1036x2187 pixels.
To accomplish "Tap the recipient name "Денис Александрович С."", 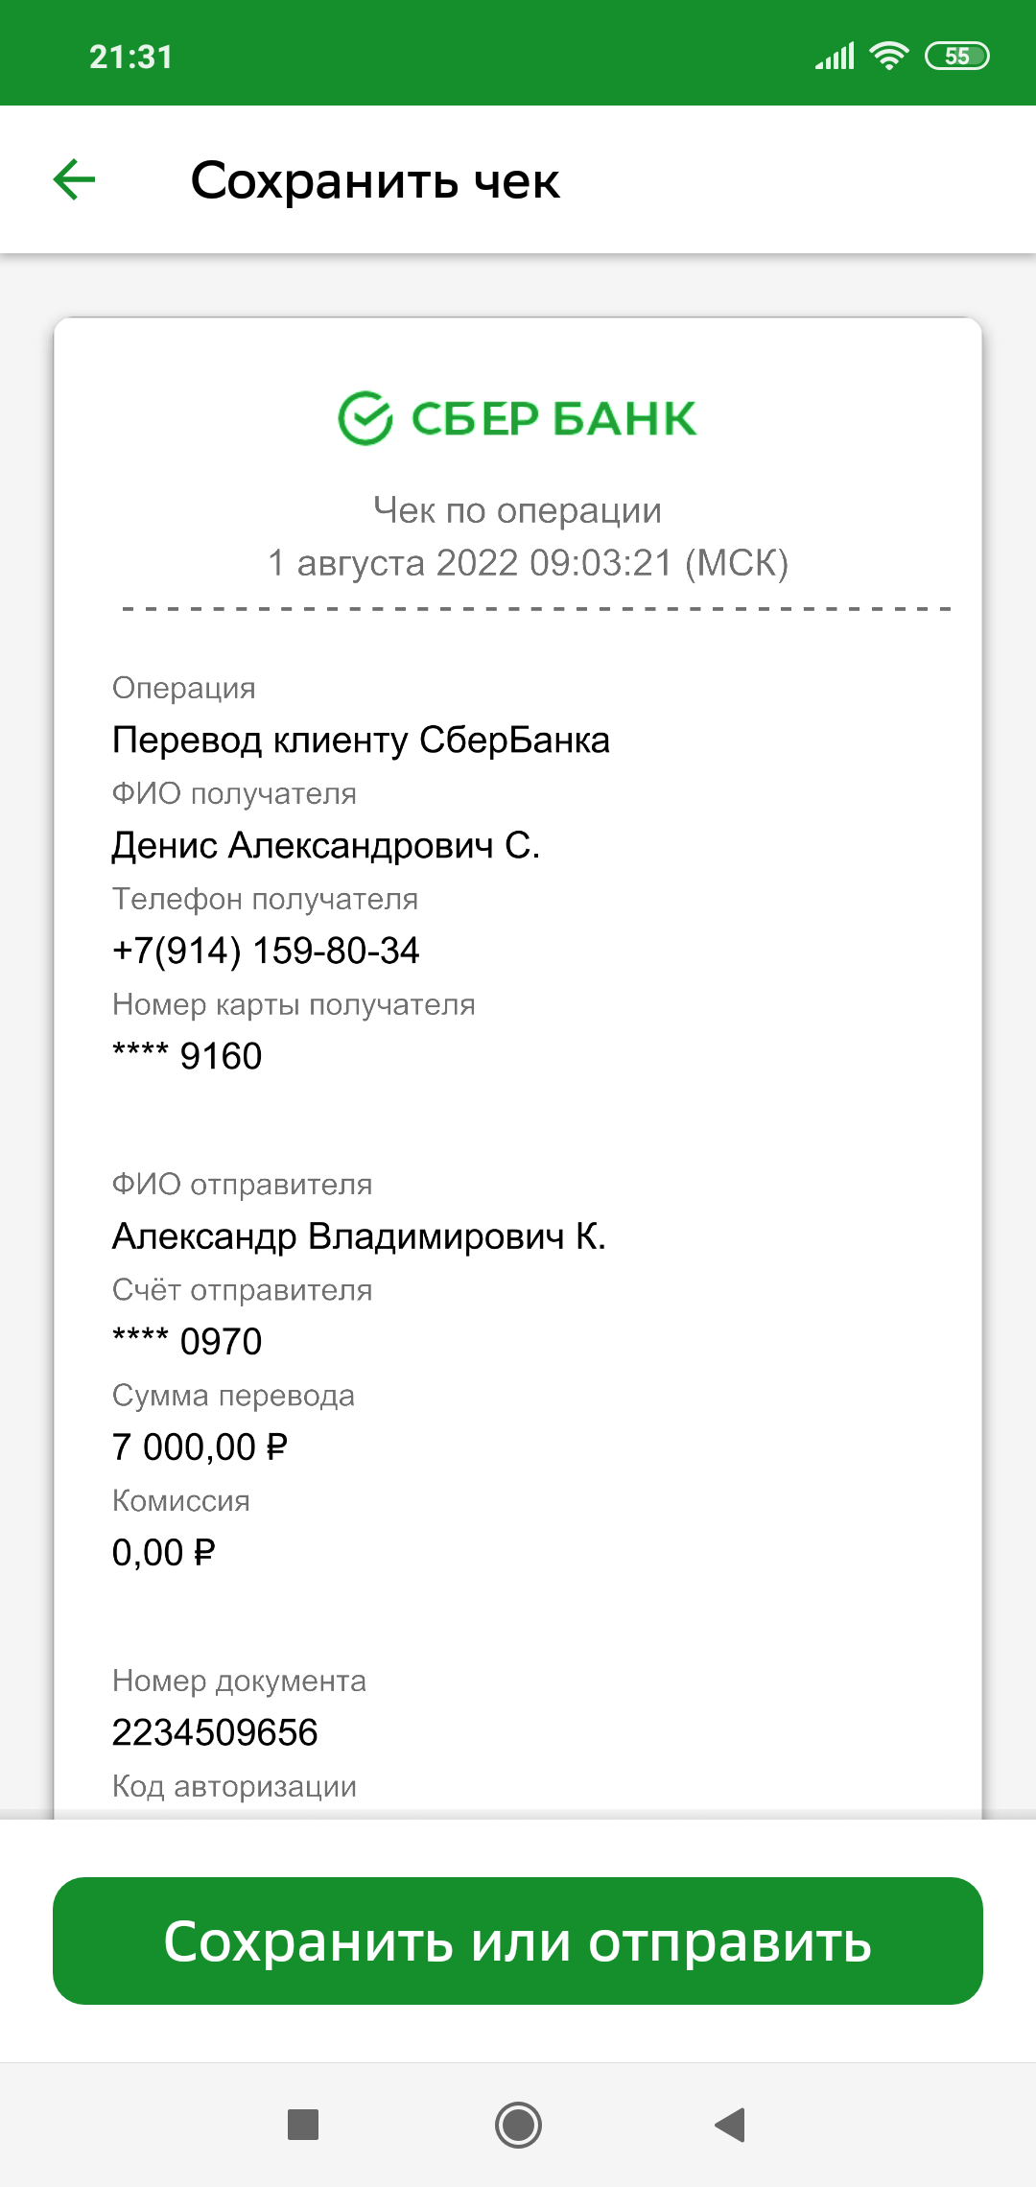I will (326, 846).
